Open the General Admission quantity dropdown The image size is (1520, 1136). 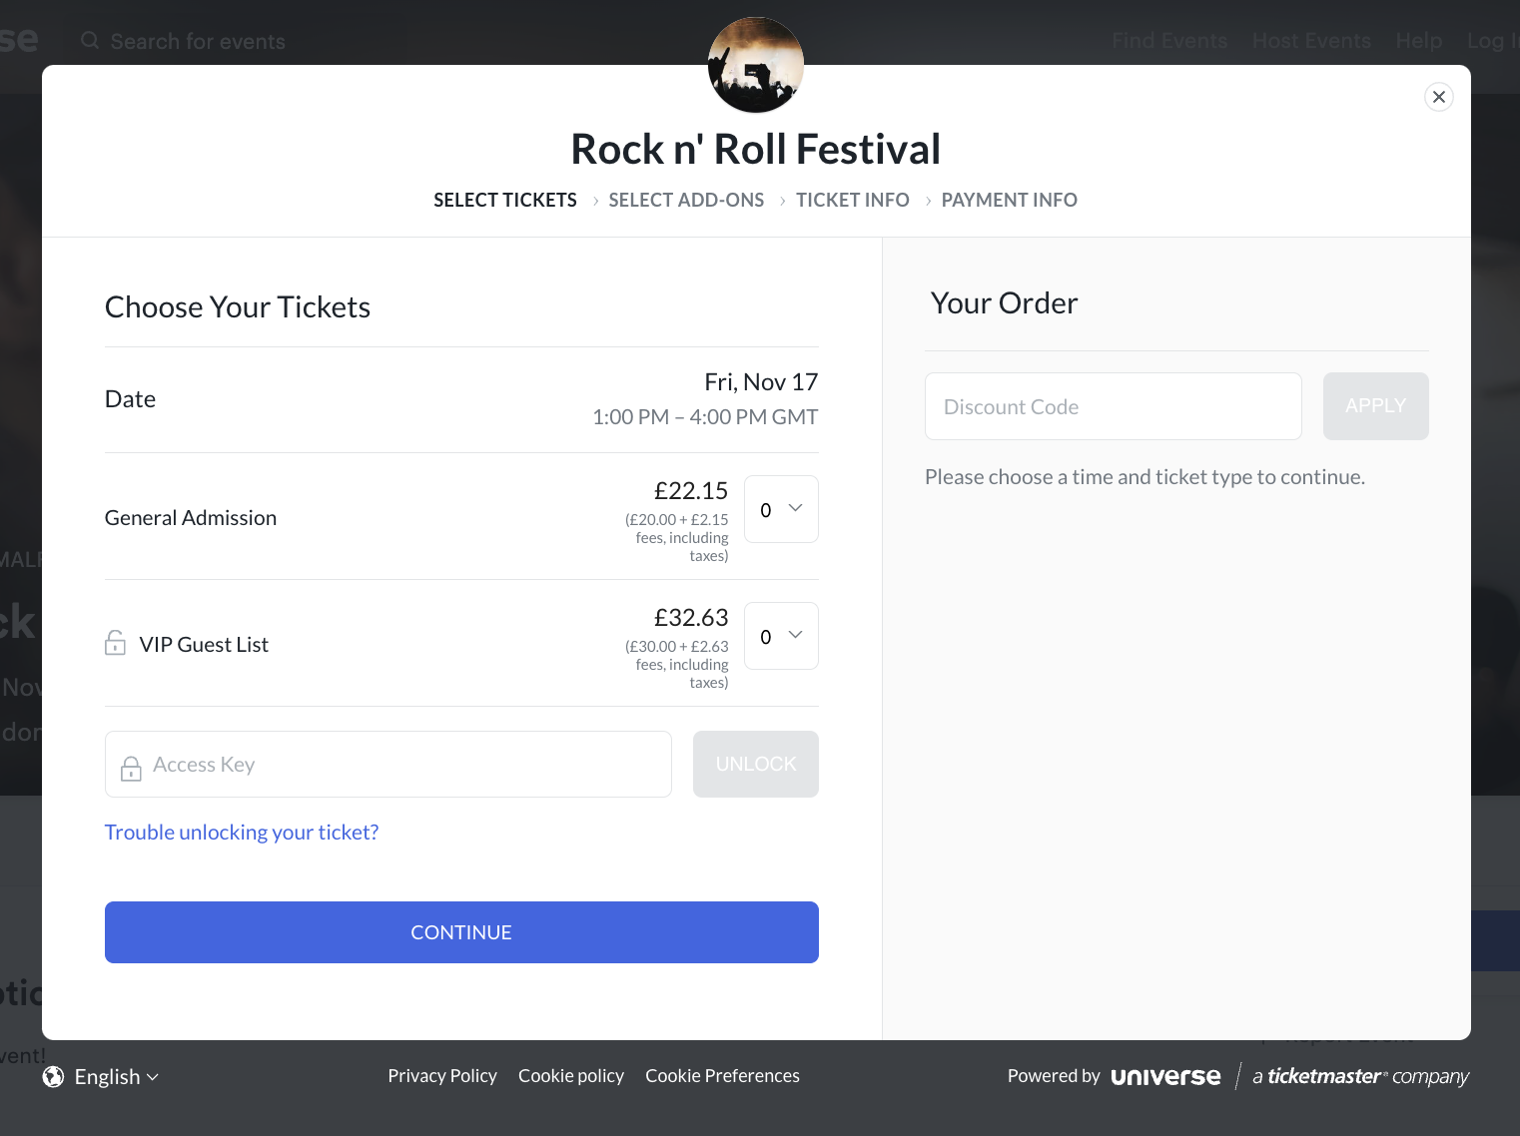781,509
